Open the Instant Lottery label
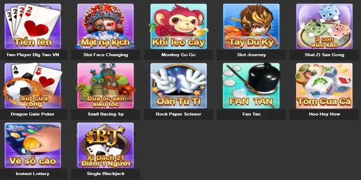361x180 pixels. pos(32,174)
